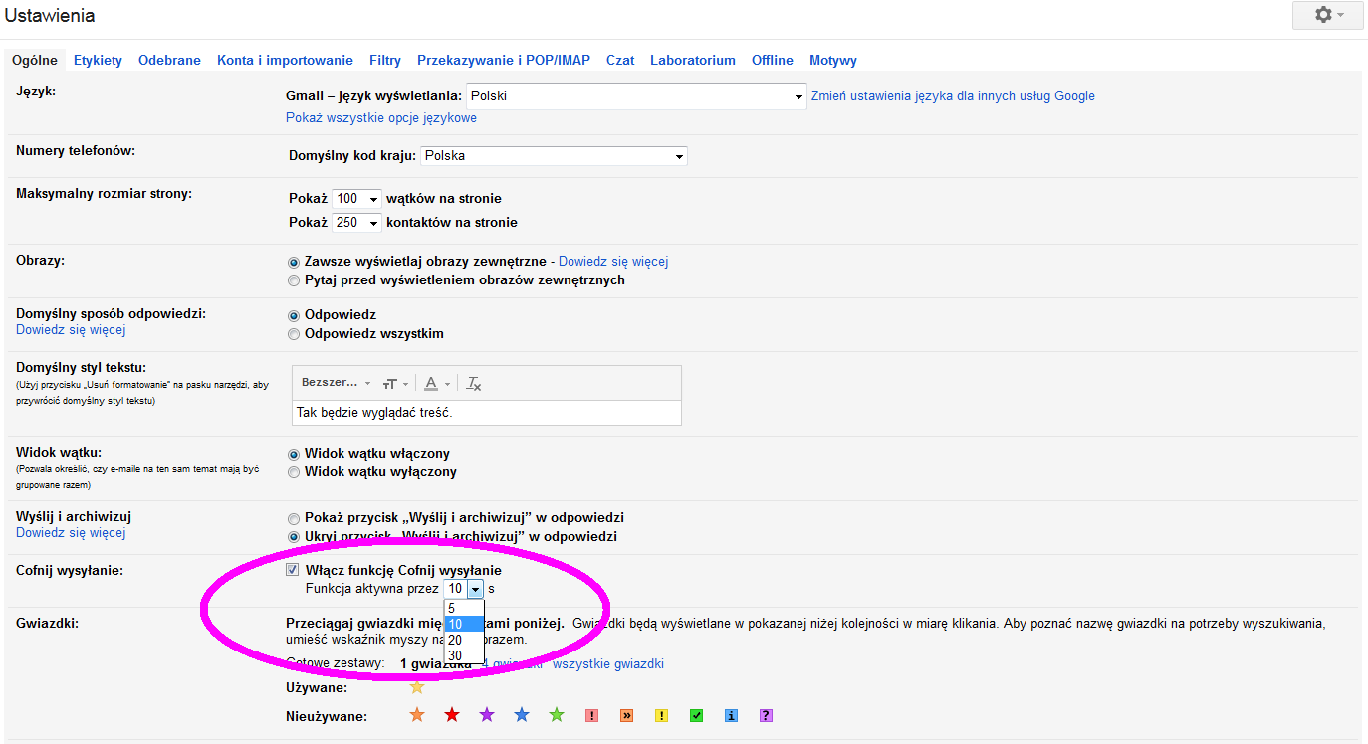Click Zmień ustawienia języka dla innych usług Google
The height and width of the screenshot is (744, 1368).
tap(953, 96)
